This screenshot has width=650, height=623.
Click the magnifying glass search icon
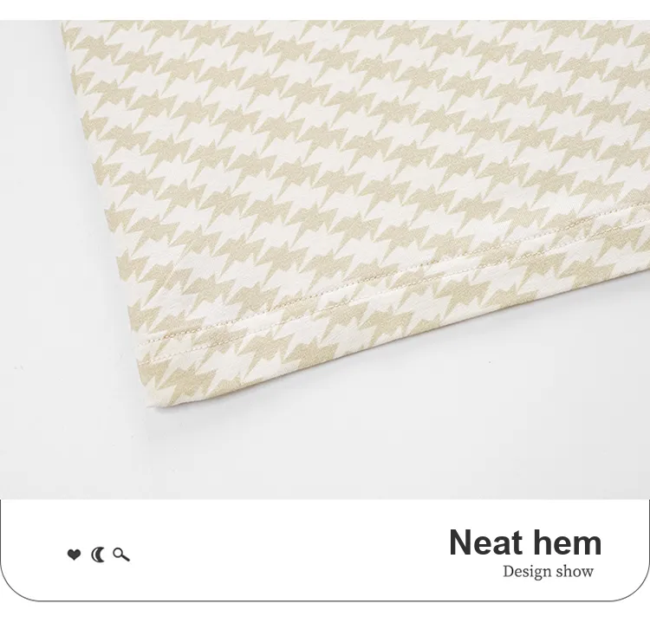121,555
